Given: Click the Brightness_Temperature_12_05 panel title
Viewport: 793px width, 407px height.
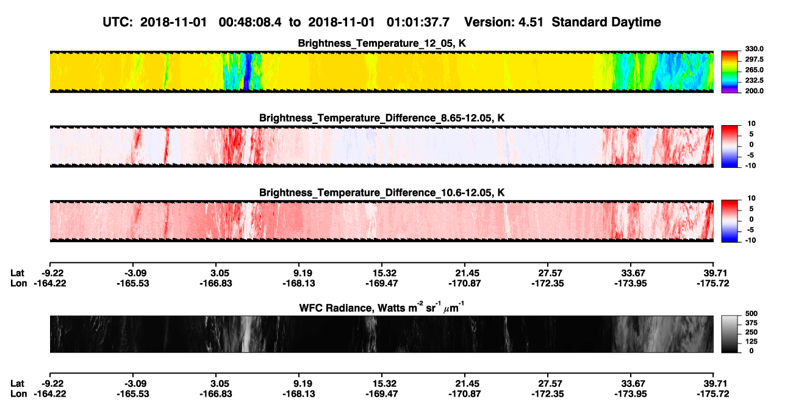Looking at the screenshot, I should [x=381, y=43].
